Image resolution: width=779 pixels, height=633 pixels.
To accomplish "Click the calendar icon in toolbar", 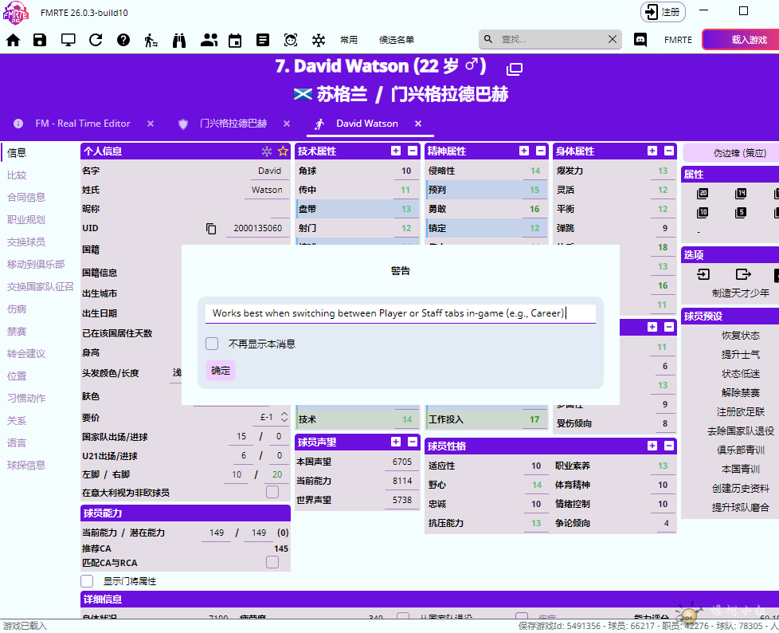I will [234, 40].
